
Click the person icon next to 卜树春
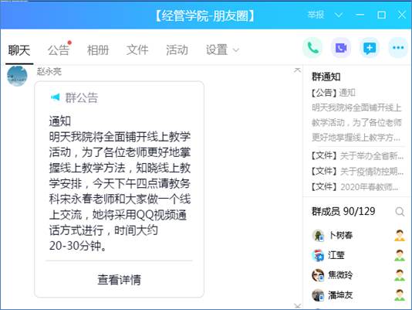pyautogui.click(x=400, y=235)
